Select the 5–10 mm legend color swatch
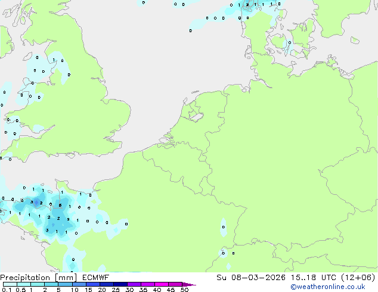Screen dimensions: 378x292 (65, 284)
